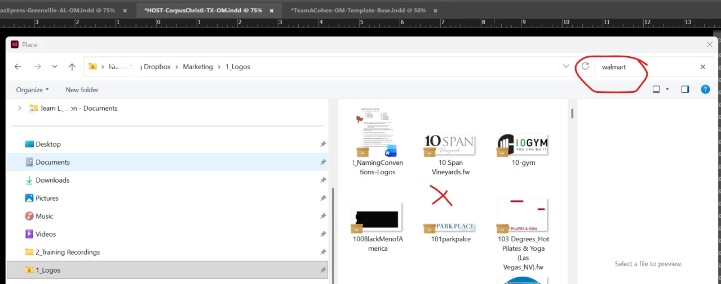Close the HOST-CorpusChristi-TX-OM.indd tab

coord(272,11)
